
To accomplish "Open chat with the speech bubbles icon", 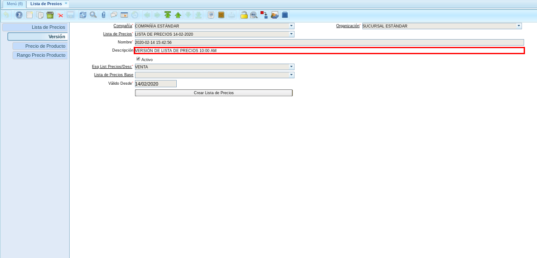I will click(x=114, y=15).
